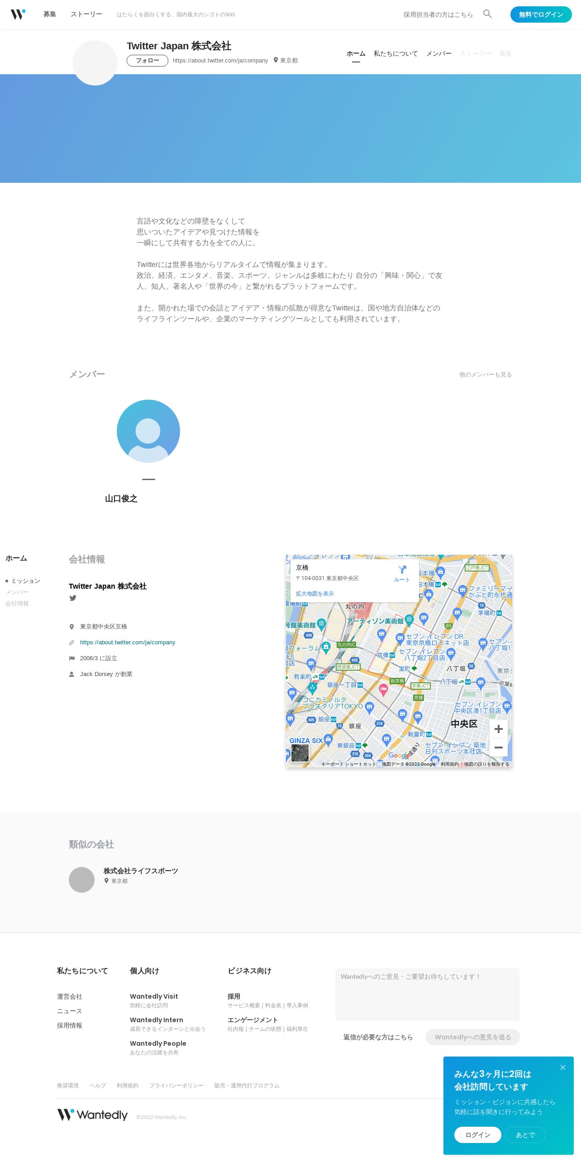Click ログイン in the popup

pos(478,1135)
